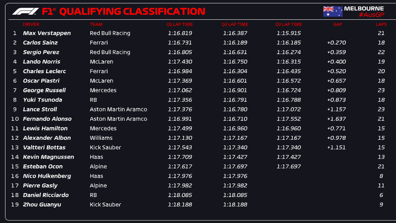396x223 pixels.
Task: Click Lando Norris's name
Action: (x=41, y=62)
